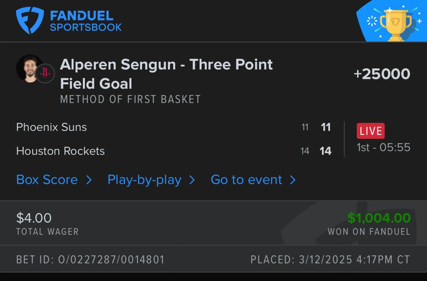The height and width of the screenshot is (281, 427).
Task: Tap the gold trophy icon
Action: (395, 24)
